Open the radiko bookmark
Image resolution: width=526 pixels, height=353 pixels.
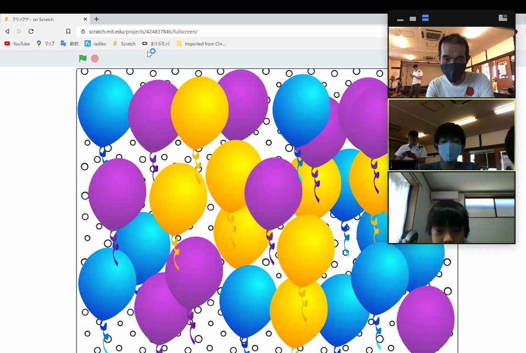tap(95, 43)
